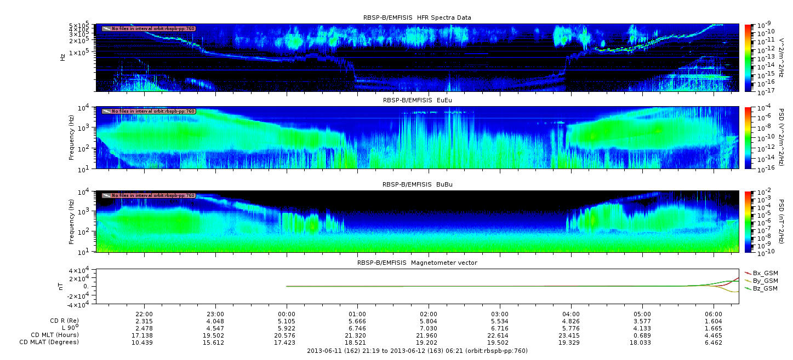Click the warning icon in the EuEu panel

[x=106, y=112]
